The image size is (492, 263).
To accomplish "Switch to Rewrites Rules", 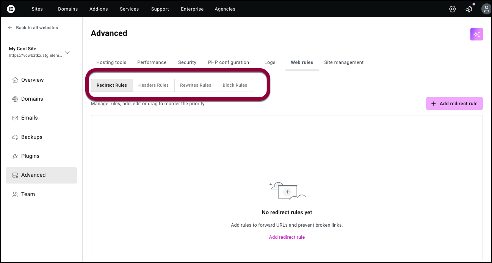I will [x=196, y=85].
